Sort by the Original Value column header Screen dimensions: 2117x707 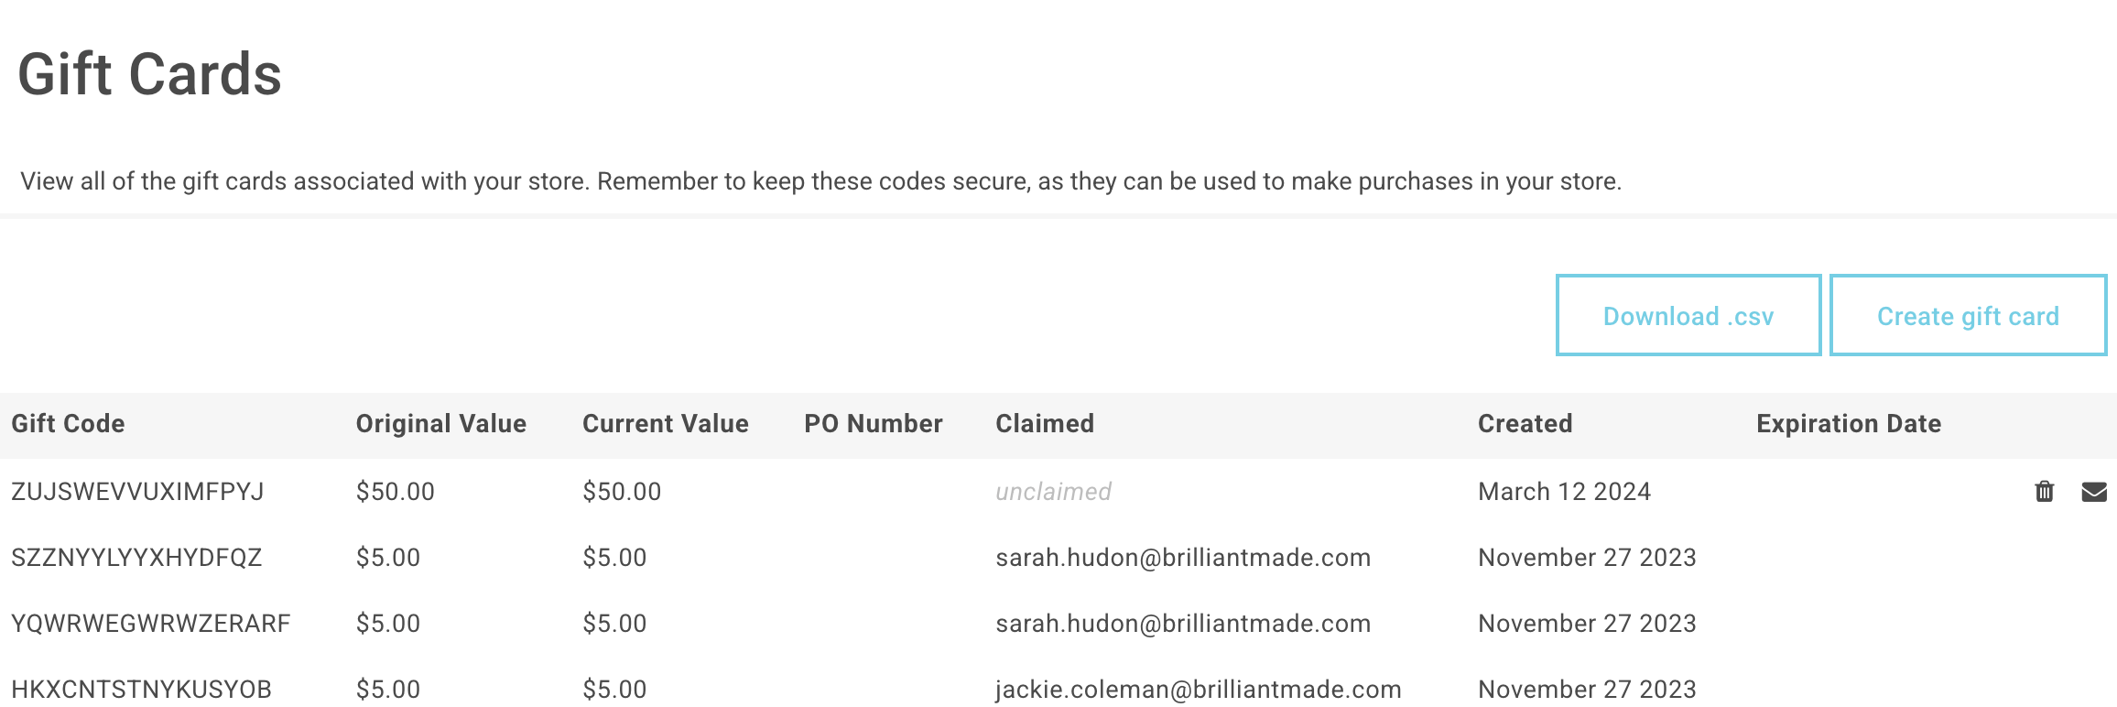(440, 423)
